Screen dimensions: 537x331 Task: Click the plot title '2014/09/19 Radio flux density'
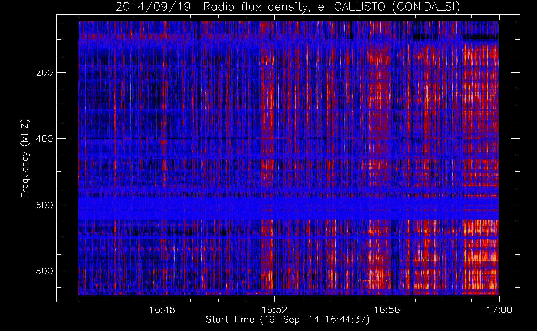click(x=212, y=7)
